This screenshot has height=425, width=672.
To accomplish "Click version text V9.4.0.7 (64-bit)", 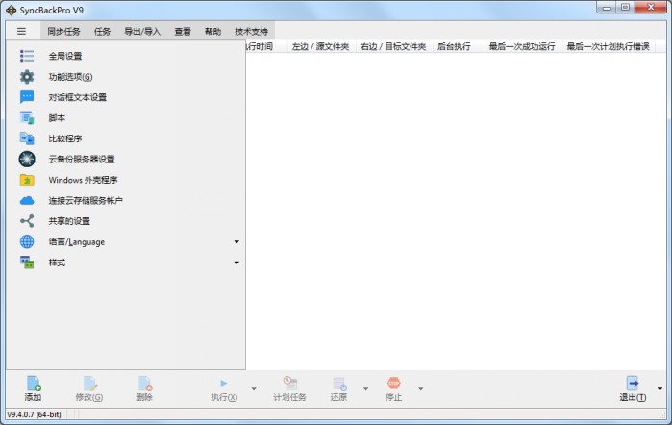I will coord(34,414).
